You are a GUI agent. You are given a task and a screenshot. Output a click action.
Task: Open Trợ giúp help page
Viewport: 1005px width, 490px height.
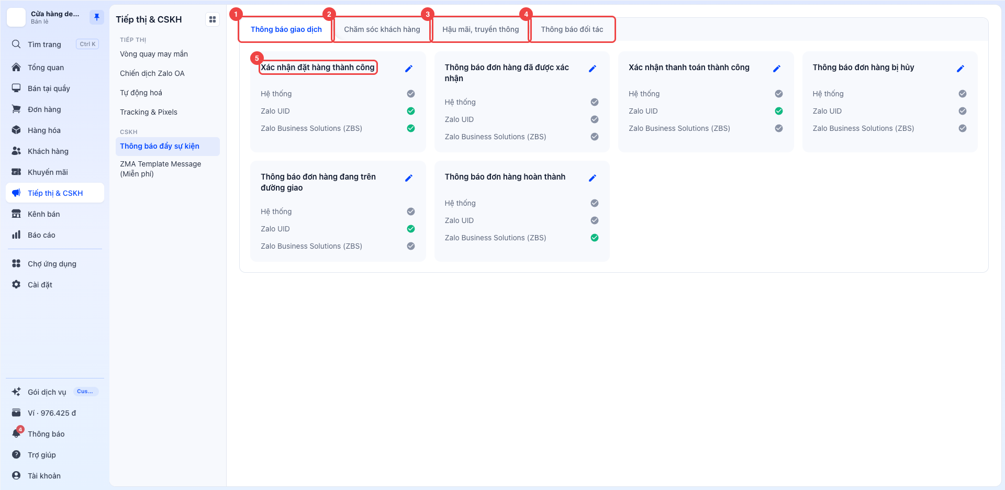pos(55,454)
